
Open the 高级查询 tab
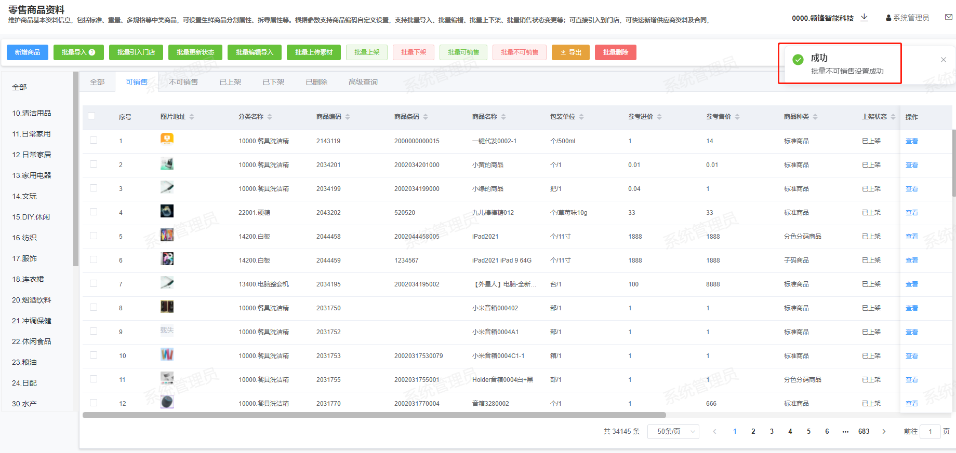(x=363, y=82)
